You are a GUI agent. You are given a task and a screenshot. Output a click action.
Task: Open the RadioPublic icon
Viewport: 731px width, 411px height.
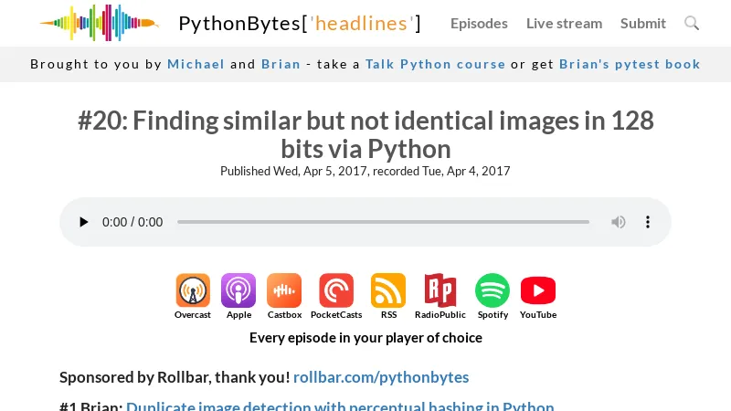tap(440, 291)
